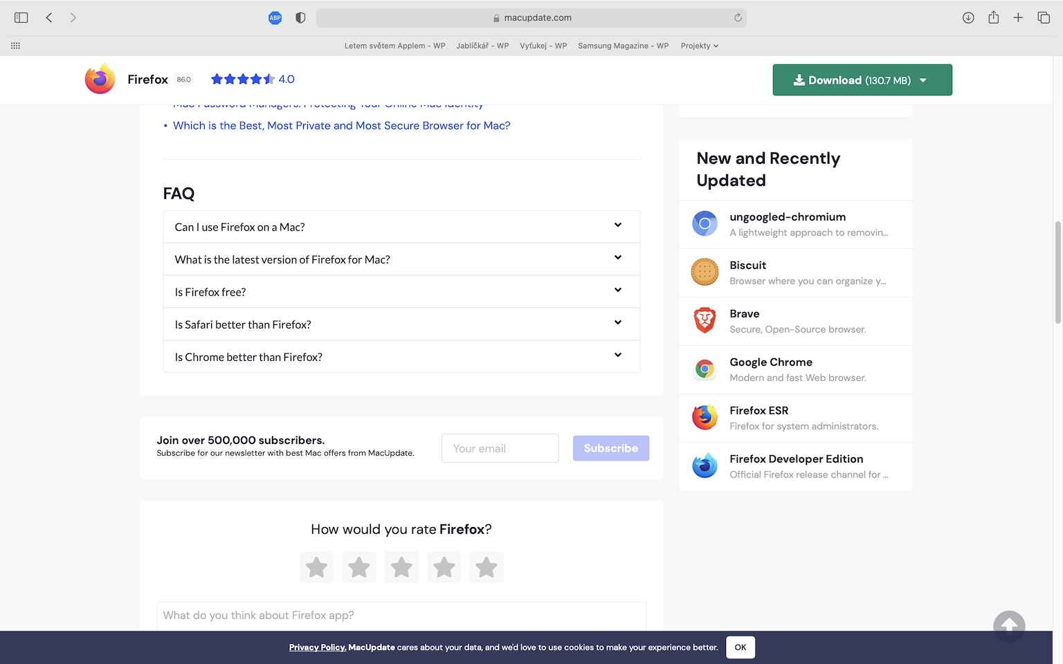Open 'Samsung Magazine - WP' bookmark

click(x=623, y=46)
